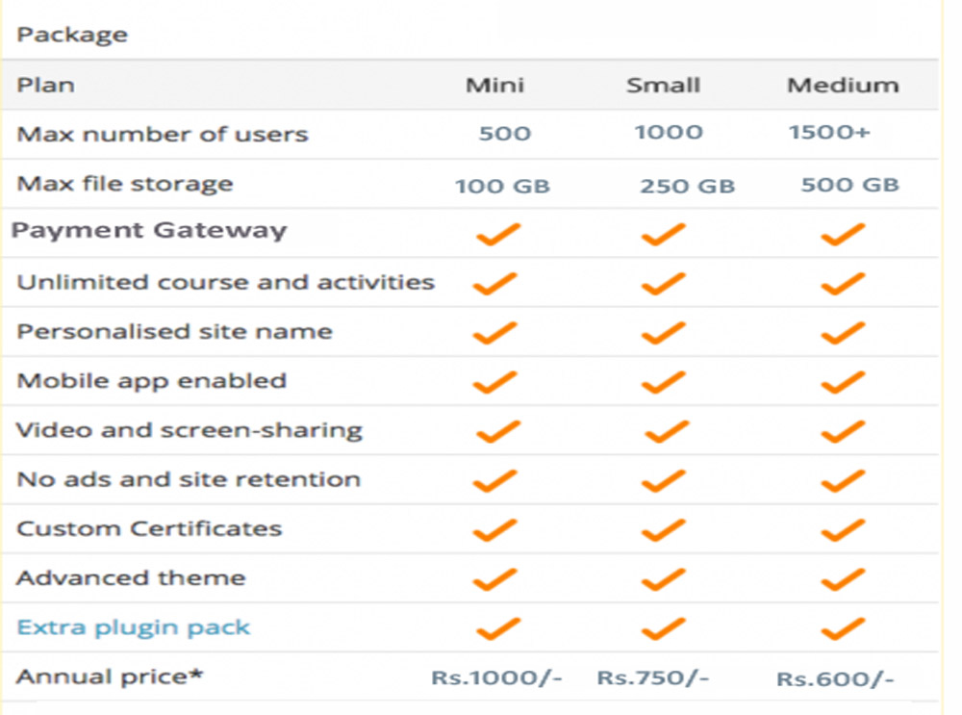Click the No ads and site retention label

[x=189, y=479]
